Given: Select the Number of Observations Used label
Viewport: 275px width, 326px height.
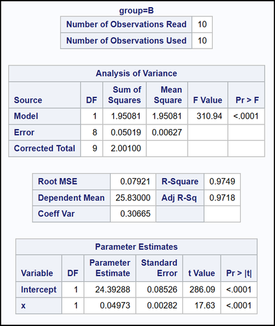Looking at the screenshot, I should tap(126, 41).
